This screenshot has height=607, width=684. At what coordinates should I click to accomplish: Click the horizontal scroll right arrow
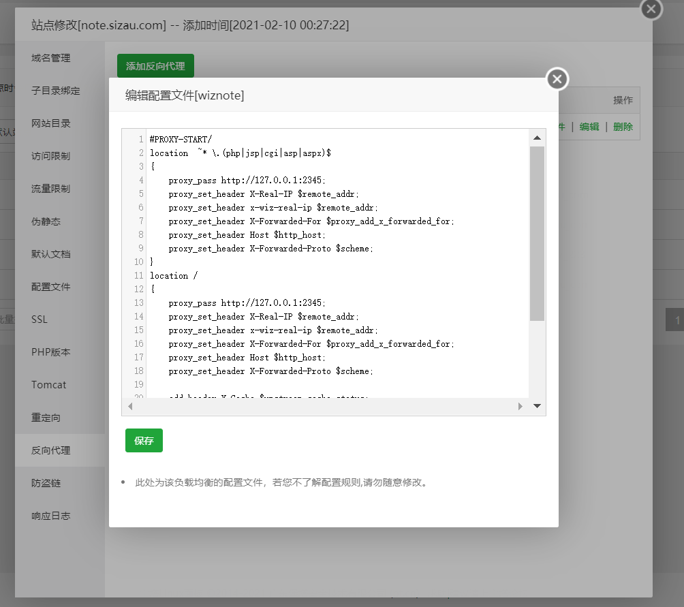point(520,406)
